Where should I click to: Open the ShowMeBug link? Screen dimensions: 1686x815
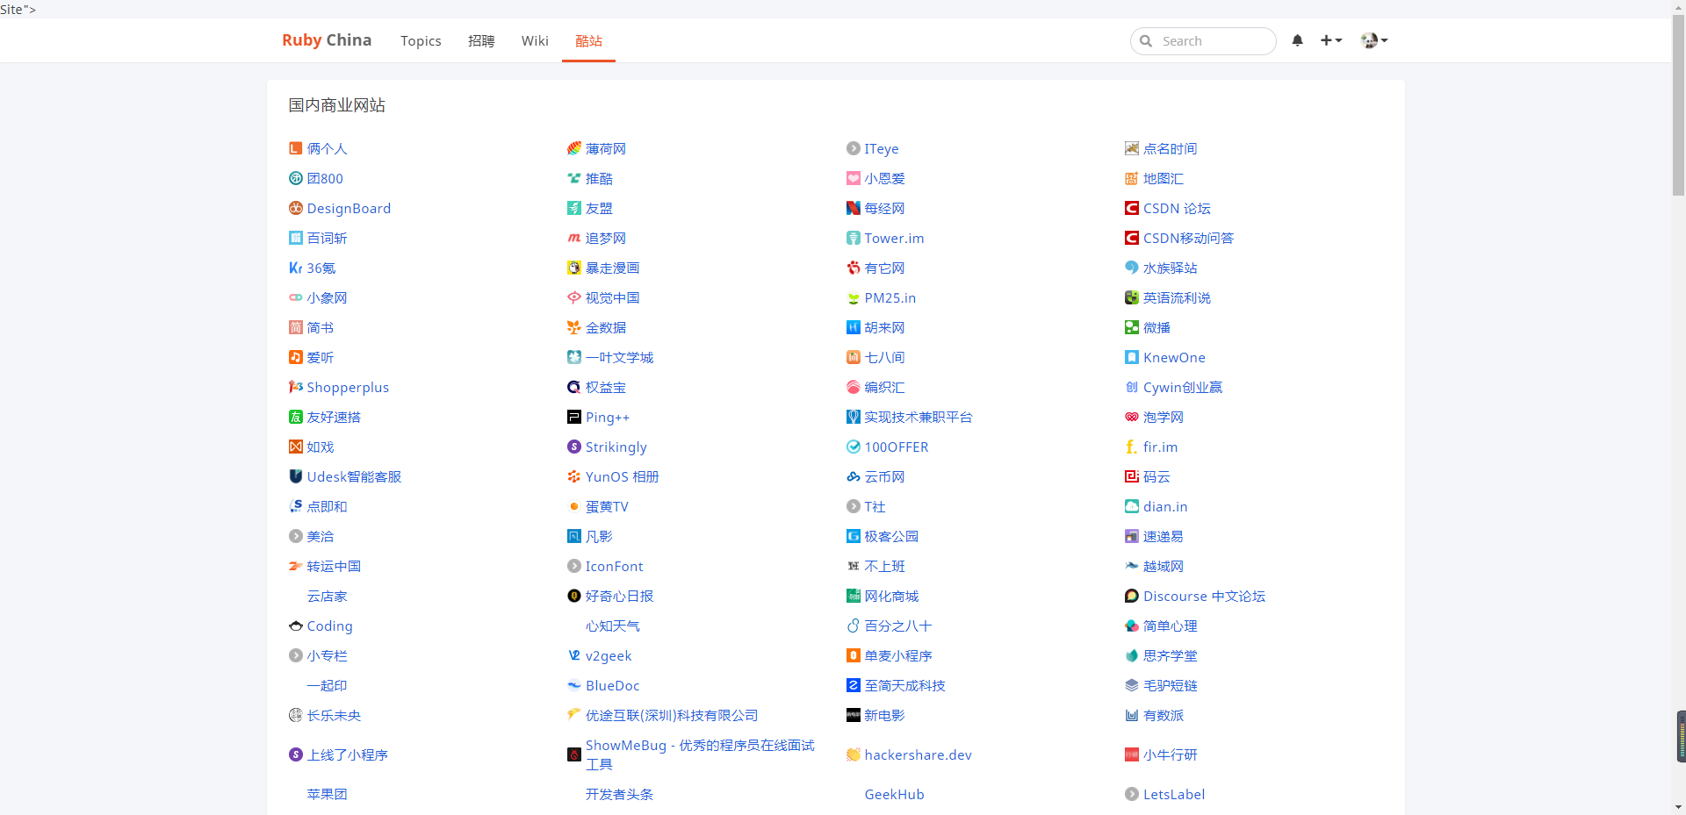(x=700, y=754)
